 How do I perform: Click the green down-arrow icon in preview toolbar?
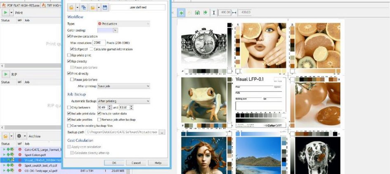click(206, 13)
